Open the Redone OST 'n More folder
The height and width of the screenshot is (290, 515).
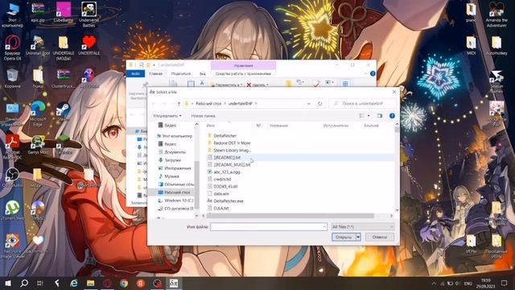(x=229, y=143)
